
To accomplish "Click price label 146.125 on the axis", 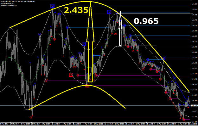I will pyautogui.click(x=195, y=42).
